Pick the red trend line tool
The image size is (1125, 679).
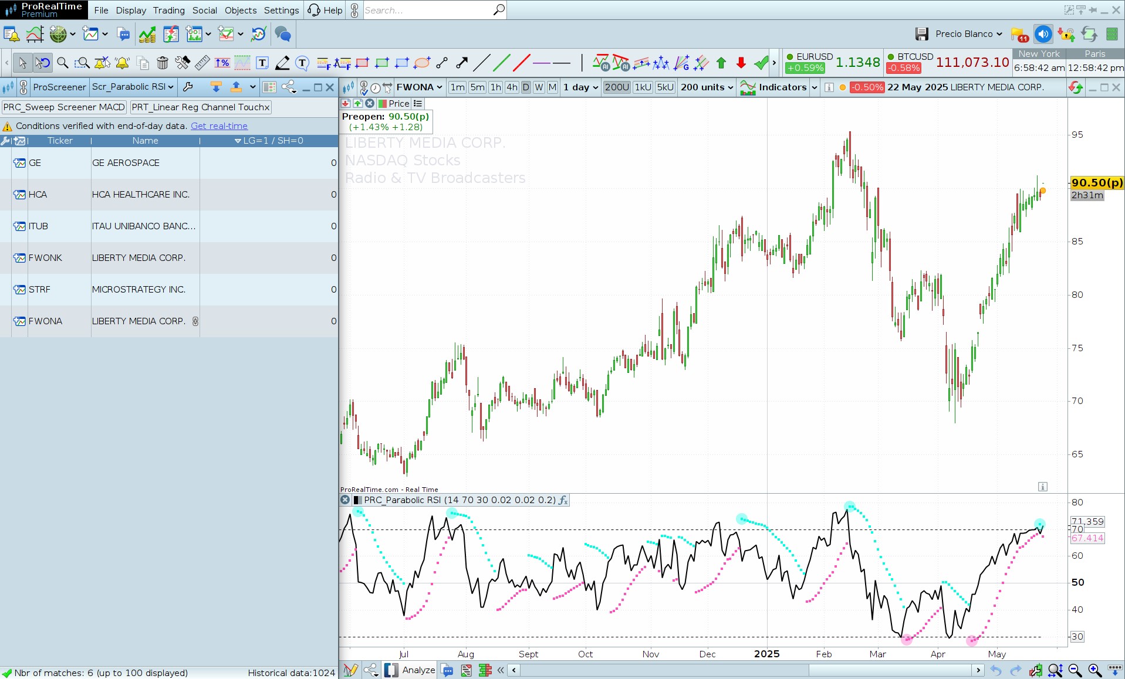(522, 63)
